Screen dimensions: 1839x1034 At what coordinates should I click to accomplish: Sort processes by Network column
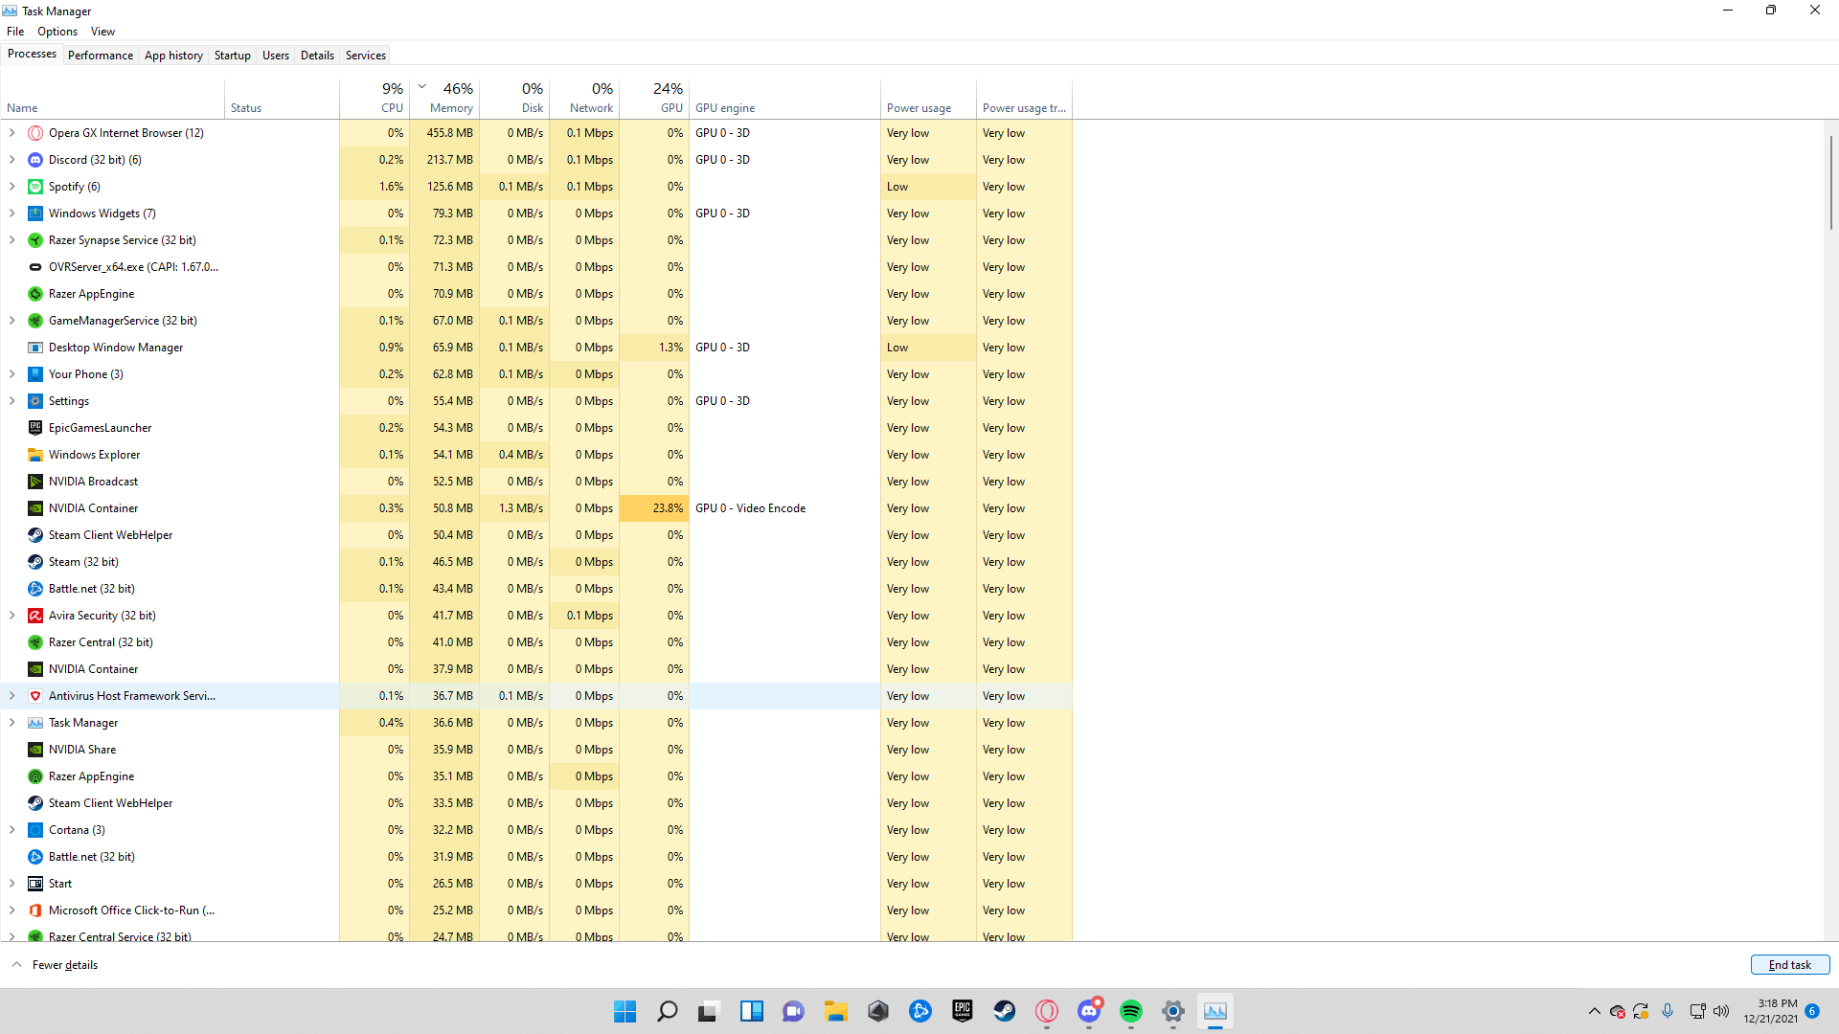[x=584, y=98]
